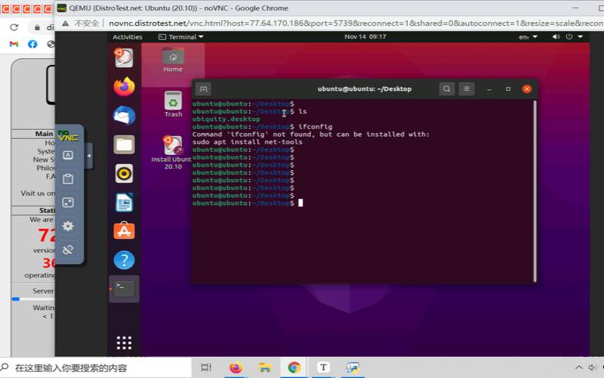Click the Chrome address bar URL
604x378 pixels.
coord(354,23)
